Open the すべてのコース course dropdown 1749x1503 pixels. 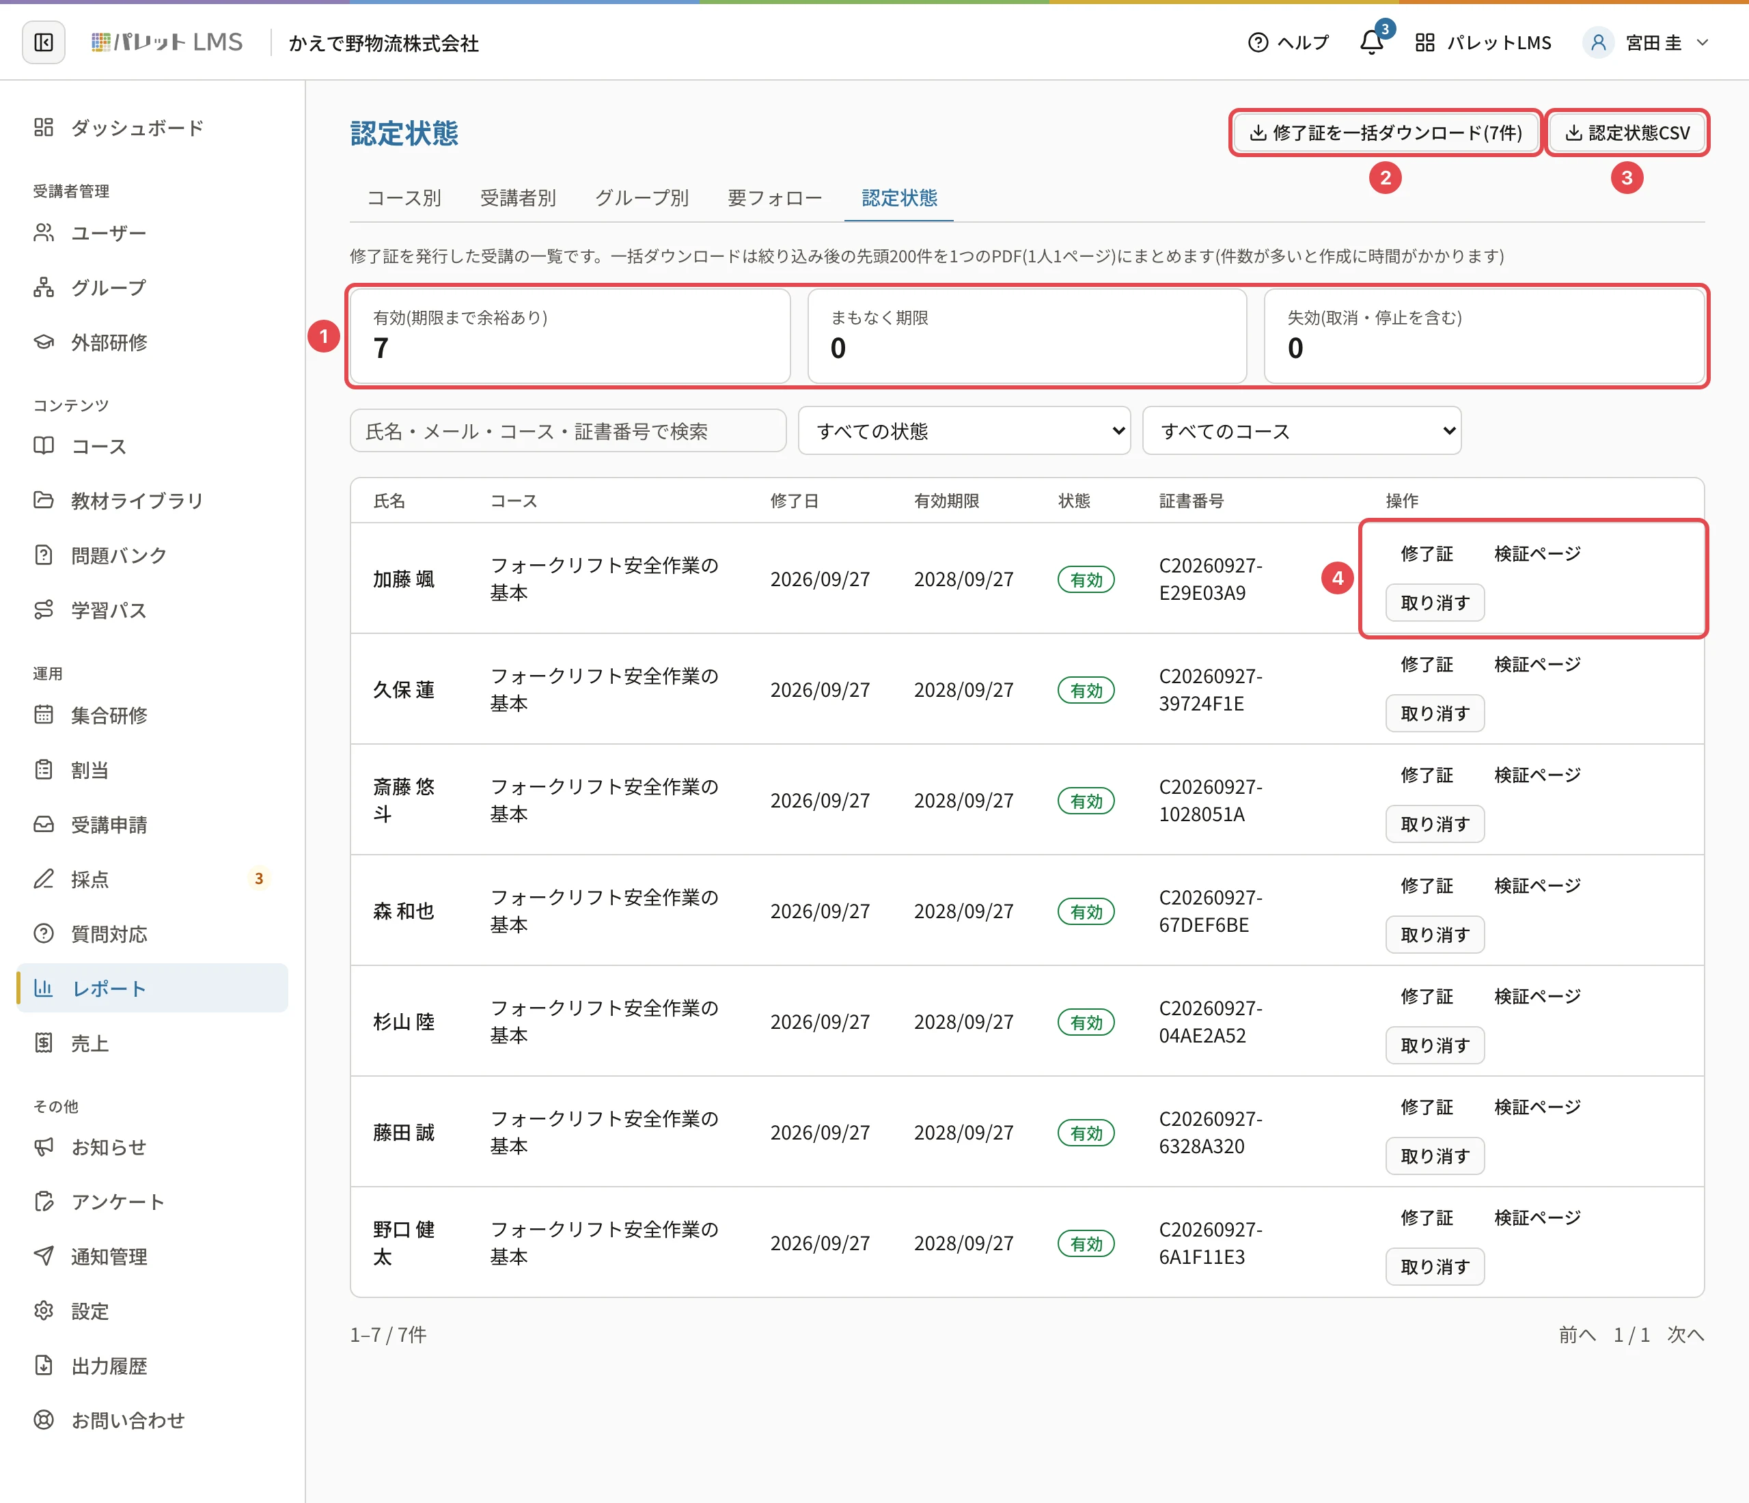[1302, 431]
